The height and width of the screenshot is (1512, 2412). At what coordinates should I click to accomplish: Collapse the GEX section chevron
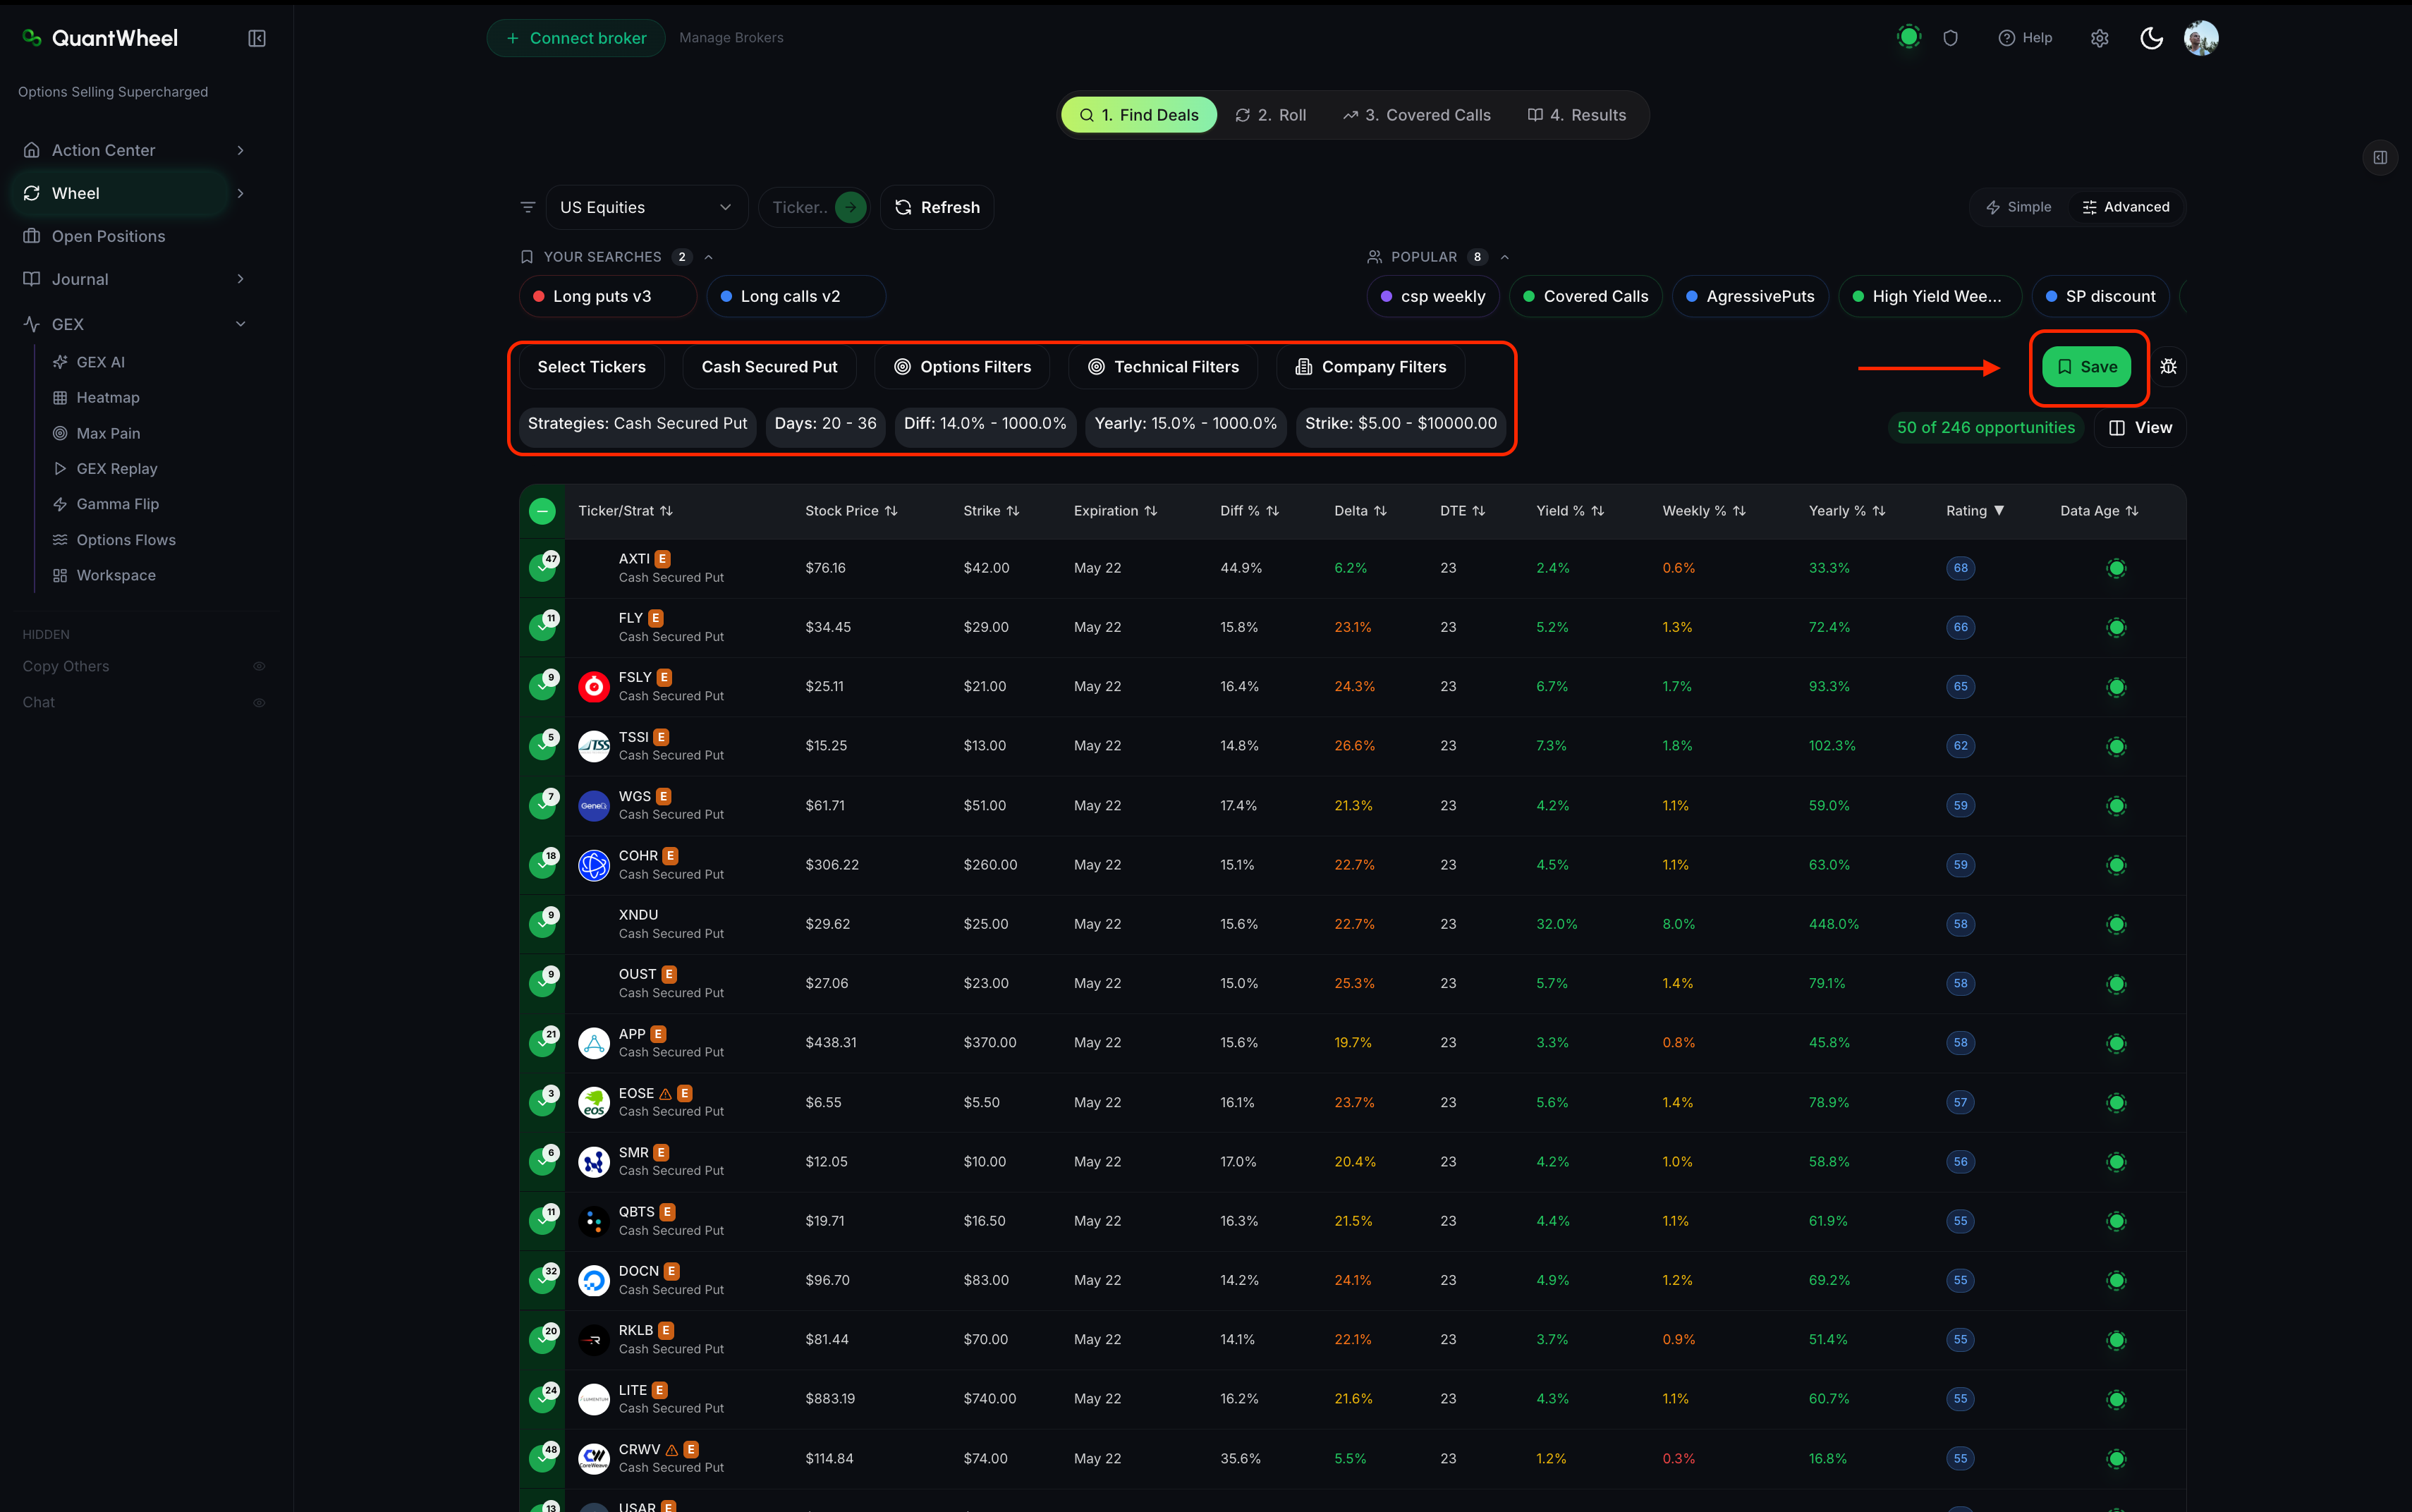(240, 324)
